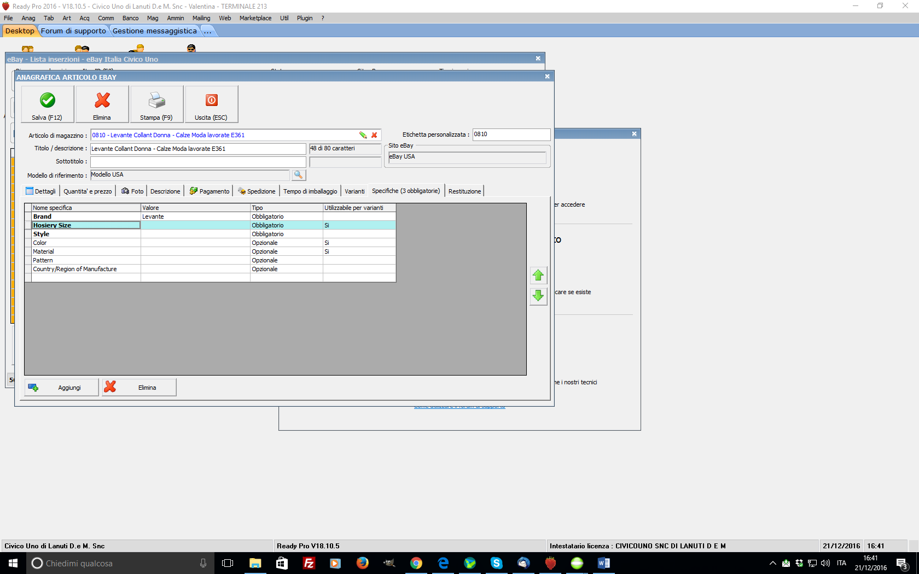
Task: Click the Etichetta personalizzata field
Action: pyautogui.click(x=511, y=134)
